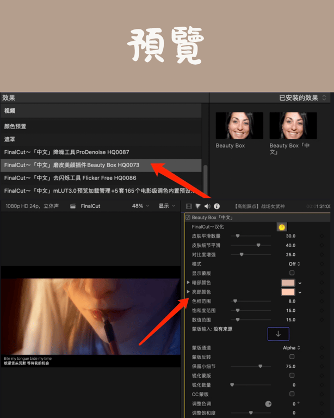This screenshot has width=334, height=418.
Task: Select the 视频 effects category
Action: coord(101,110)
